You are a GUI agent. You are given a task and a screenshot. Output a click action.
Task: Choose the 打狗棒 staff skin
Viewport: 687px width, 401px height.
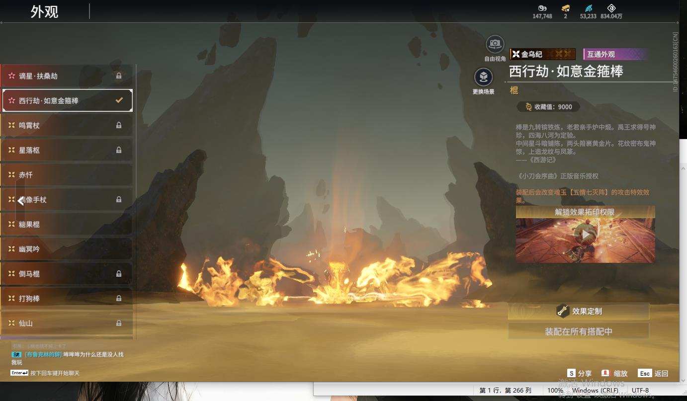pos(67,298)
